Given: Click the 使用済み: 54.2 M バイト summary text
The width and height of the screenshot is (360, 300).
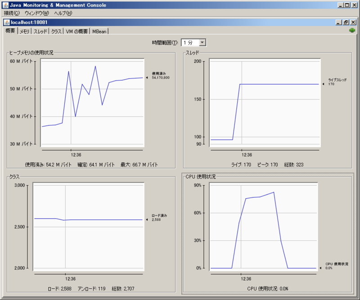Looking at the screenshot, I should click(48, 165).
